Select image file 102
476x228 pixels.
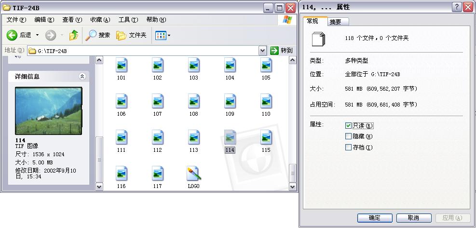click(x=157, y=68)
